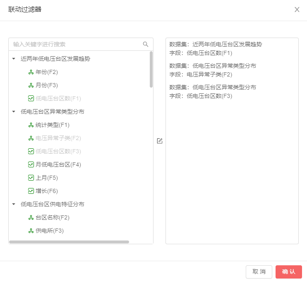Click dimension icon beside 年份(F2)

(31, 72)
